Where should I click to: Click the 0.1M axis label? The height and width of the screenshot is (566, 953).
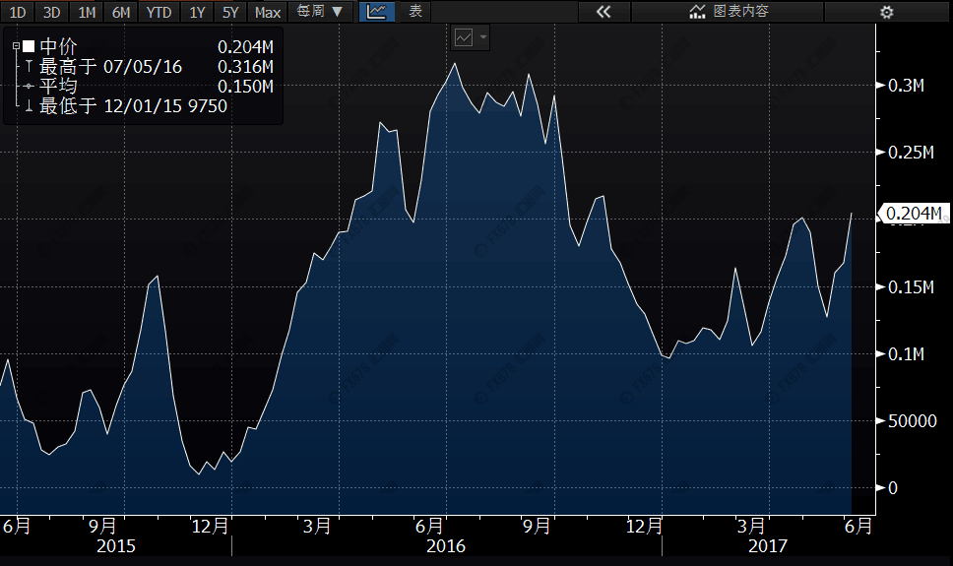coord(906,353)
